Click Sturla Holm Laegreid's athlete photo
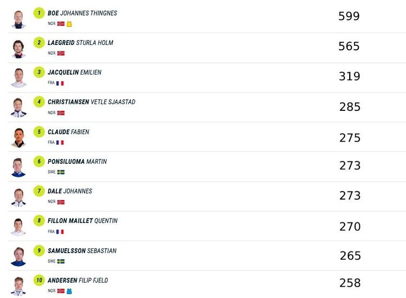This screenshot has height=298, width=406. (x=18, y=49)
